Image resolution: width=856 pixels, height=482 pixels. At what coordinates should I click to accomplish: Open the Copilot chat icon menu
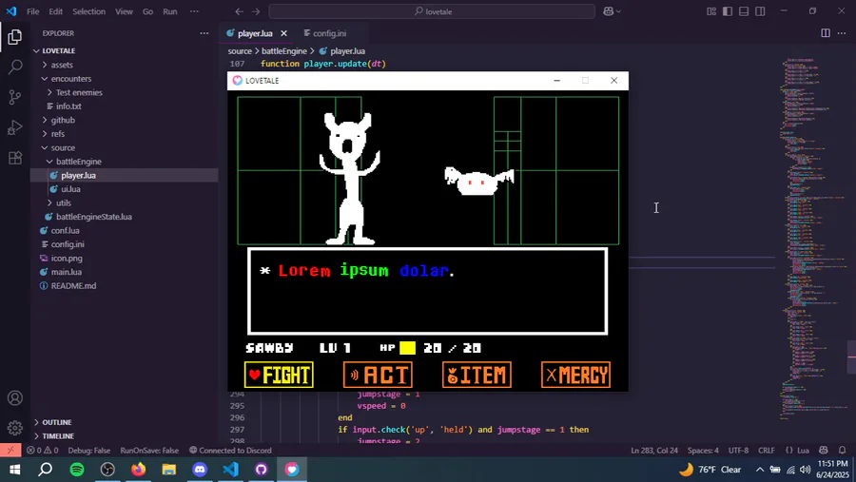[x=612, y=11]
